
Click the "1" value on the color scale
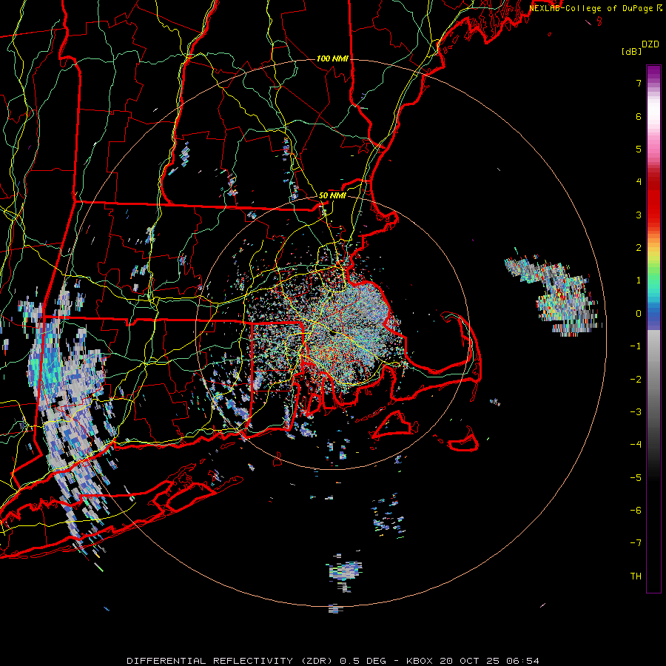pyautogui.click(x=639, y=280)
